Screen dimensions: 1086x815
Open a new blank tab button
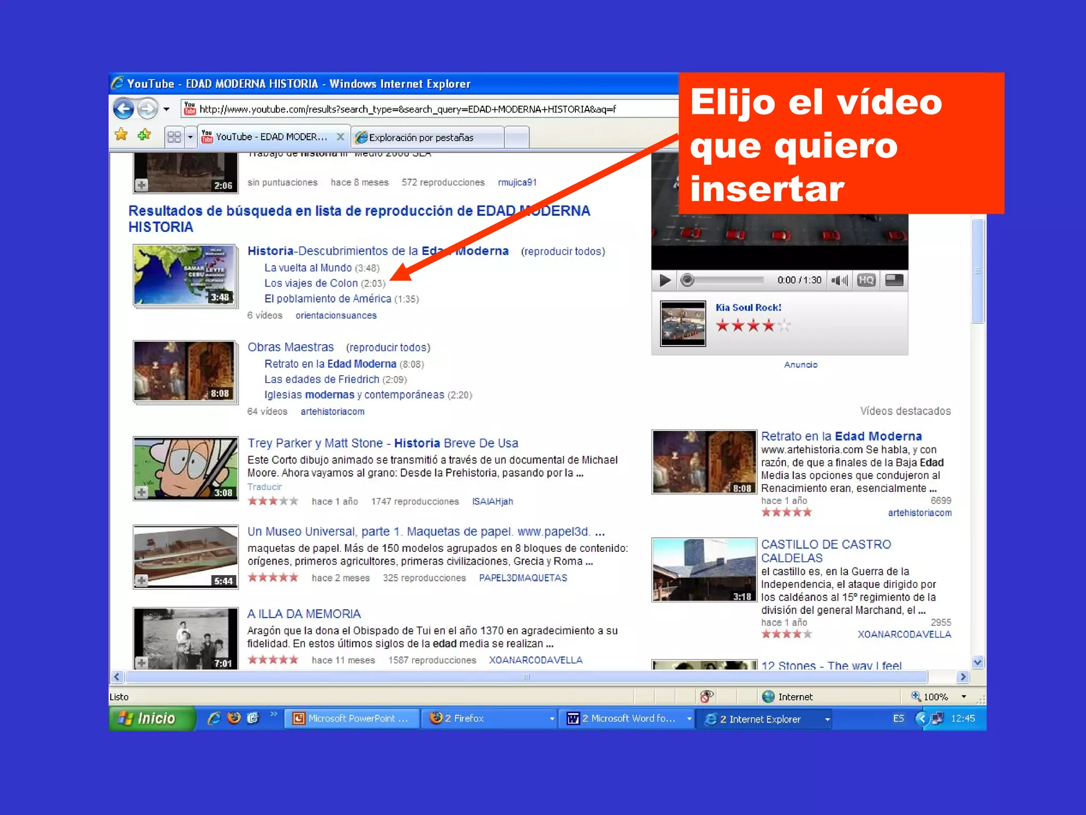(516, 137)
